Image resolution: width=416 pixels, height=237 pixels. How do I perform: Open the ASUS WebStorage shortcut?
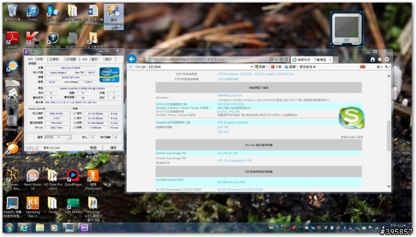coord(12,70)
